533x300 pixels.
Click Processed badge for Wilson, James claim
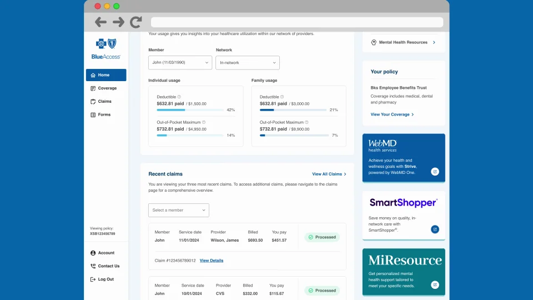coord(322,237)
